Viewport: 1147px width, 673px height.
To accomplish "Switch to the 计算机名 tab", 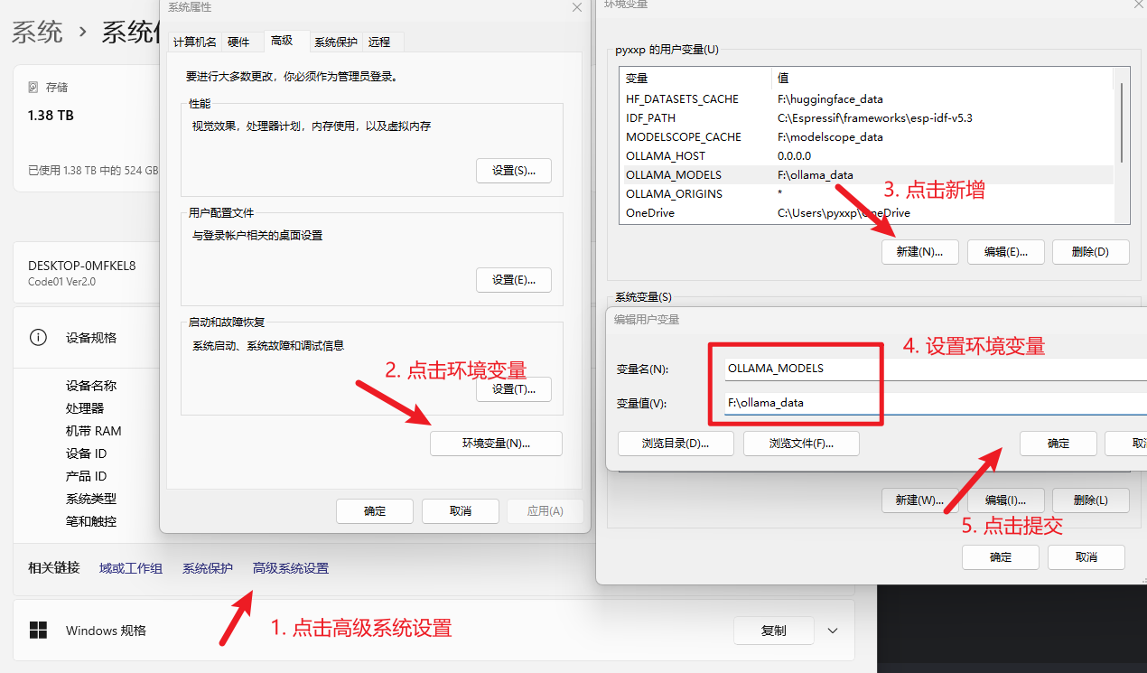I will pyautogui.click(x=194, y=42).
